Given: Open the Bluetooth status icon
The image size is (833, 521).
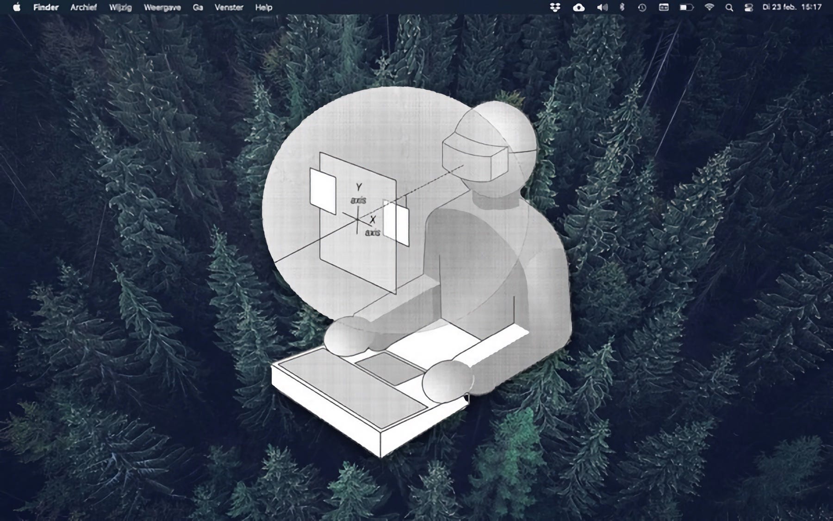Looking at the screenshot, I should click(x=622, y=7).
